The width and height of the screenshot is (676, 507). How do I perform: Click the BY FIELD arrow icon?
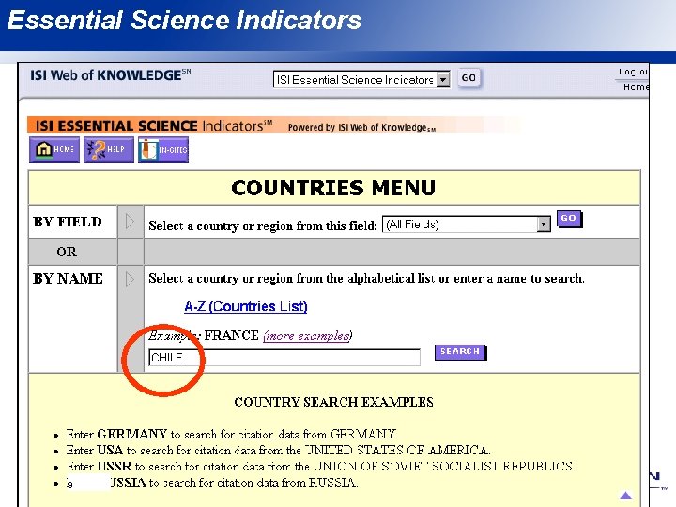(x=130, y=222)
